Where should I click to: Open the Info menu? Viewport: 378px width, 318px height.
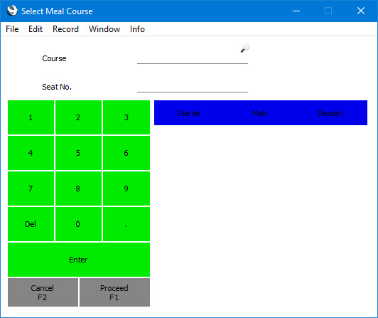(137, 29)
